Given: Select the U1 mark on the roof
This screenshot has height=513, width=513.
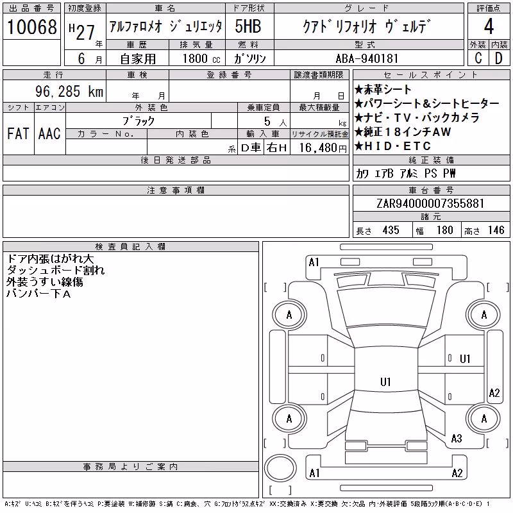Looking at the screenshot, I should tap(386, 382).
